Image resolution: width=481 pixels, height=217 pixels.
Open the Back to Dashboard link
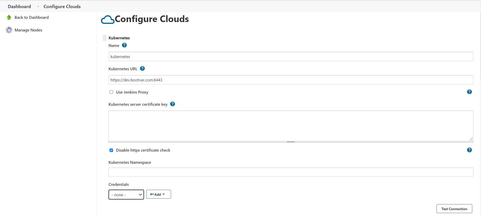(32, 17)
